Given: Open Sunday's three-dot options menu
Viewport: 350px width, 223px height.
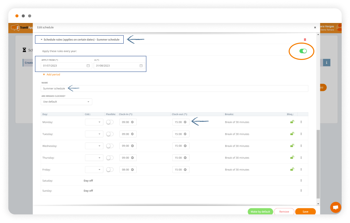Looking at the screenshot, I should (301, 191).
